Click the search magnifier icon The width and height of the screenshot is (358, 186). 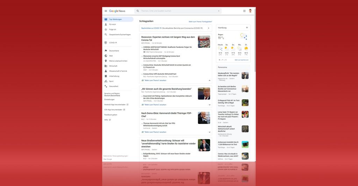(138, 11)
